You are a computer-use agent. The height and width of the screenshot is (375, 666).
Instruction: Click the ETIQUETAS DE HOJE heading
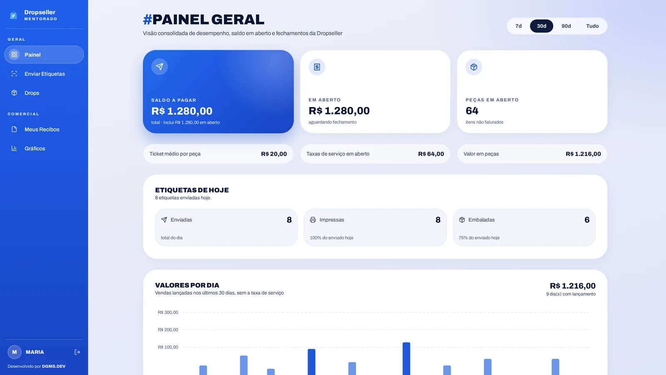pyautogui.click(x=192, y=190)
